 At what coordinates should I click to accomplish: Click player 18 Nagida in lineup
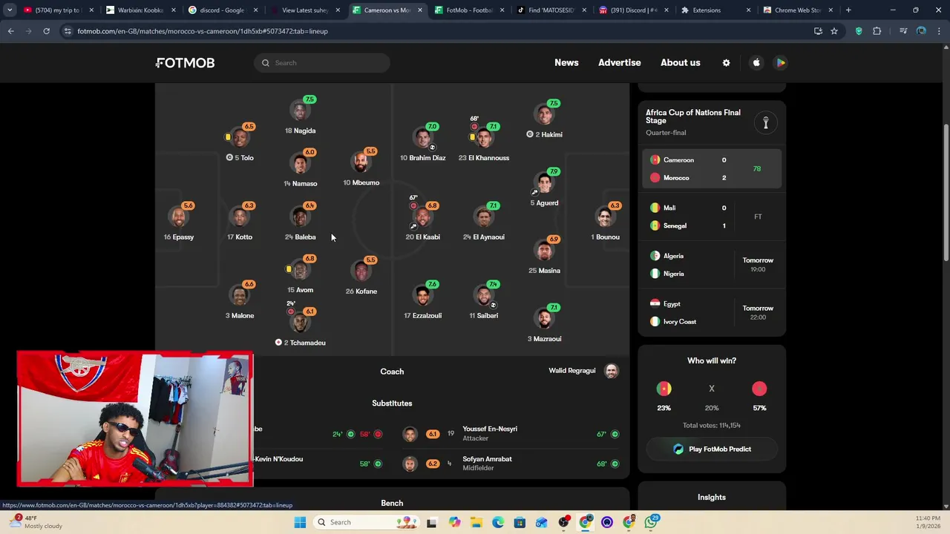coord(301,116)
